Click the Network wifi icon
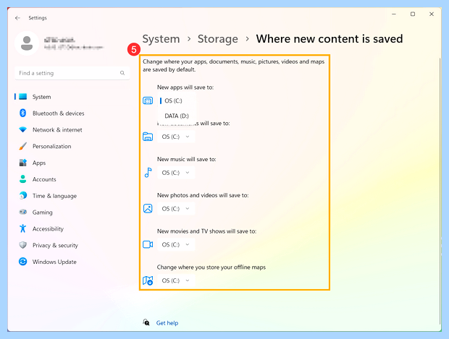 (x=23, y=130)
